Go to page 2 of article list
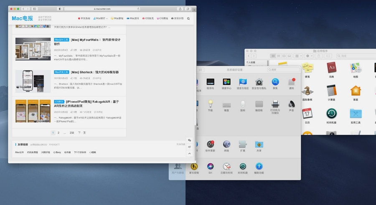Screen dimensions: 376x205 (58, 133)
